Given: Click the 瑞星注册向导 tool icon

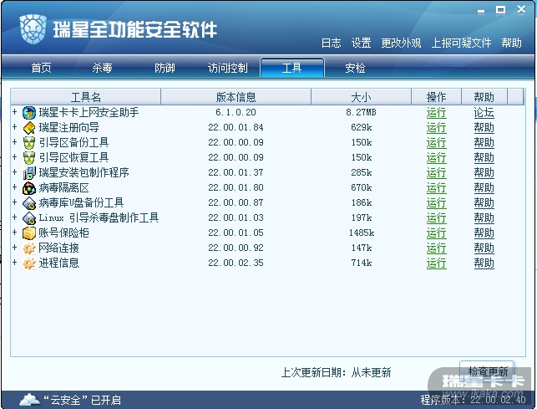Looking at the screenshot, I should click(29, 128).
